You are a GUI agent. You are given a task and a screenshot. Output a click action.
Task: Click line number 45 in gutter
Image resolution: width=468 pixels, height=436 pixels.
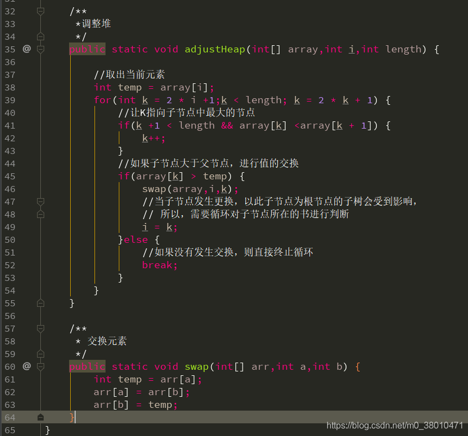(x=10, y=177)
